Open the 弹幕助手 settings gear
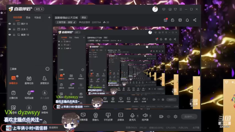 point(17,76)
